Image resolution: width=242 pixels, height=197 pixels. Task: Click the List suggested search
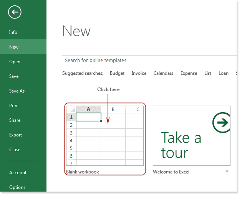208,73
